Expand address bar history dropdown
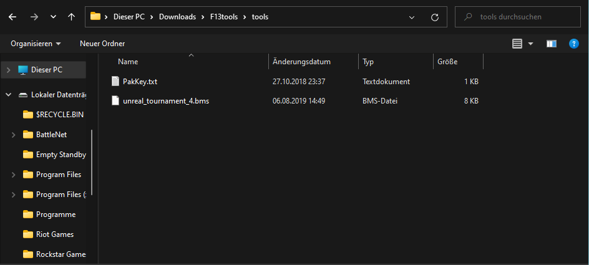This screenshot has height=265, width=589. tap(410, 17)
